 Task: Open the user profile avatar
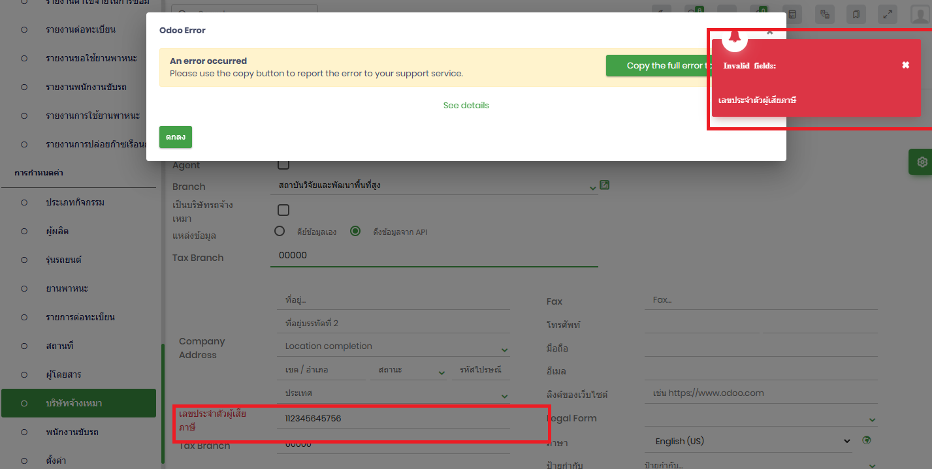pos(920,14)
